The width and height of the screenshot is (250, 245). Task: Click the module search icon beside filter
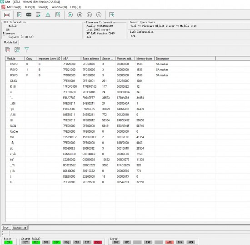17,50
